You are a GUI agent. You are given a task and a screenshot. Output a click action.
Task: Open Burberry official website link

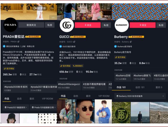pos(120,57)
